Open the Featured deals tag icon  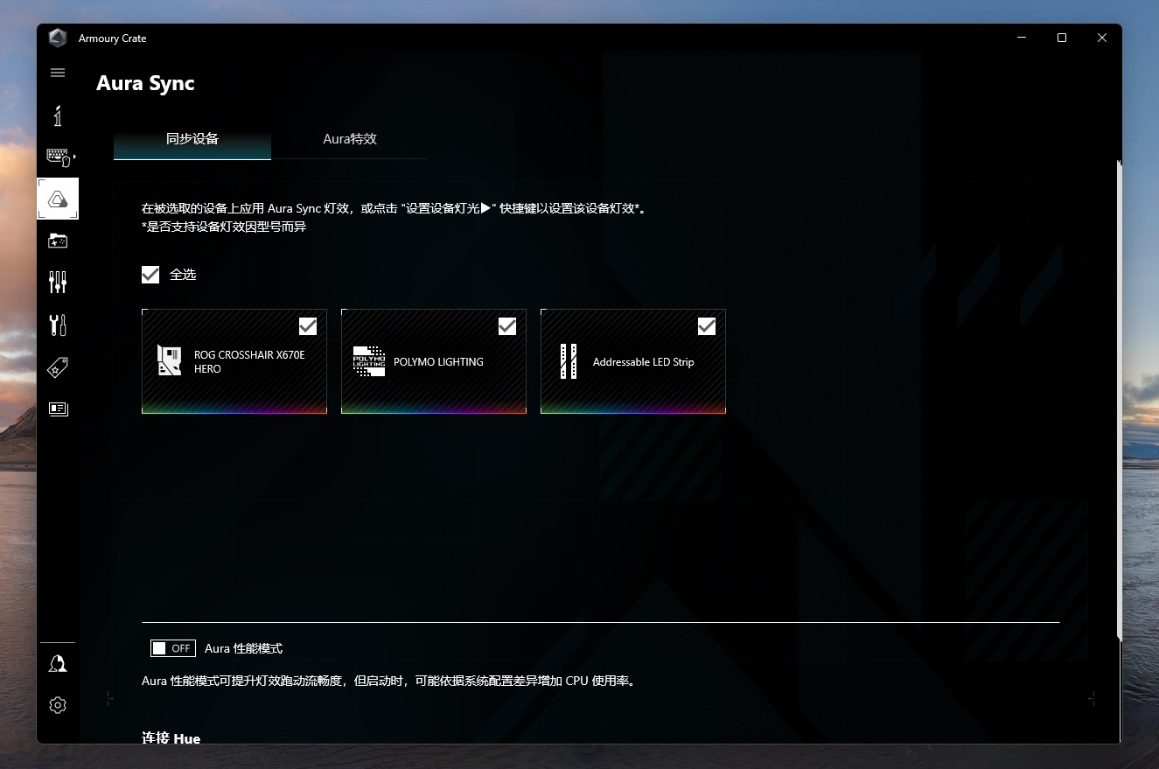[58, 367]
